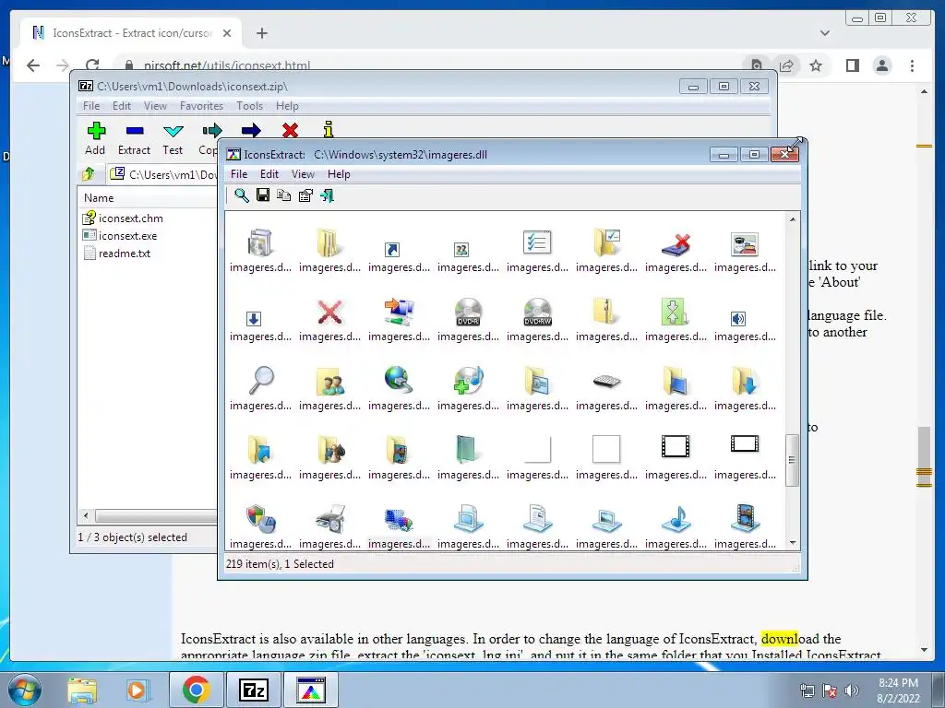This screenshot has height=708, width=945.
Task: Open the File menu in IconsExtract
Action: click(239, 174)
